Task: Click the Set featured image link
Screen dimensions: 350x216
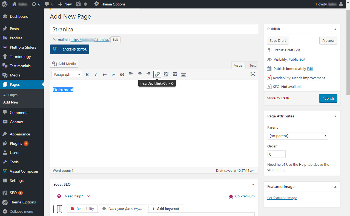Action: (282, 198)
